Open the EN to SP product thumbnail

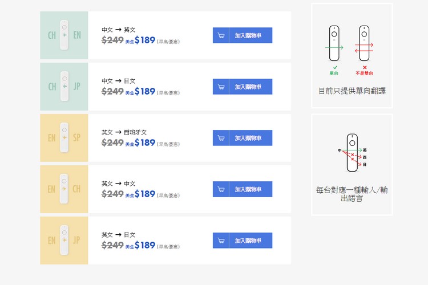[64, 138]
